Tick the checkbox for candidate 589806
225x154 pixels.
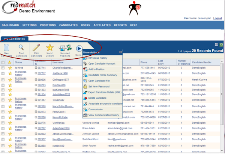tap(3, 80)
